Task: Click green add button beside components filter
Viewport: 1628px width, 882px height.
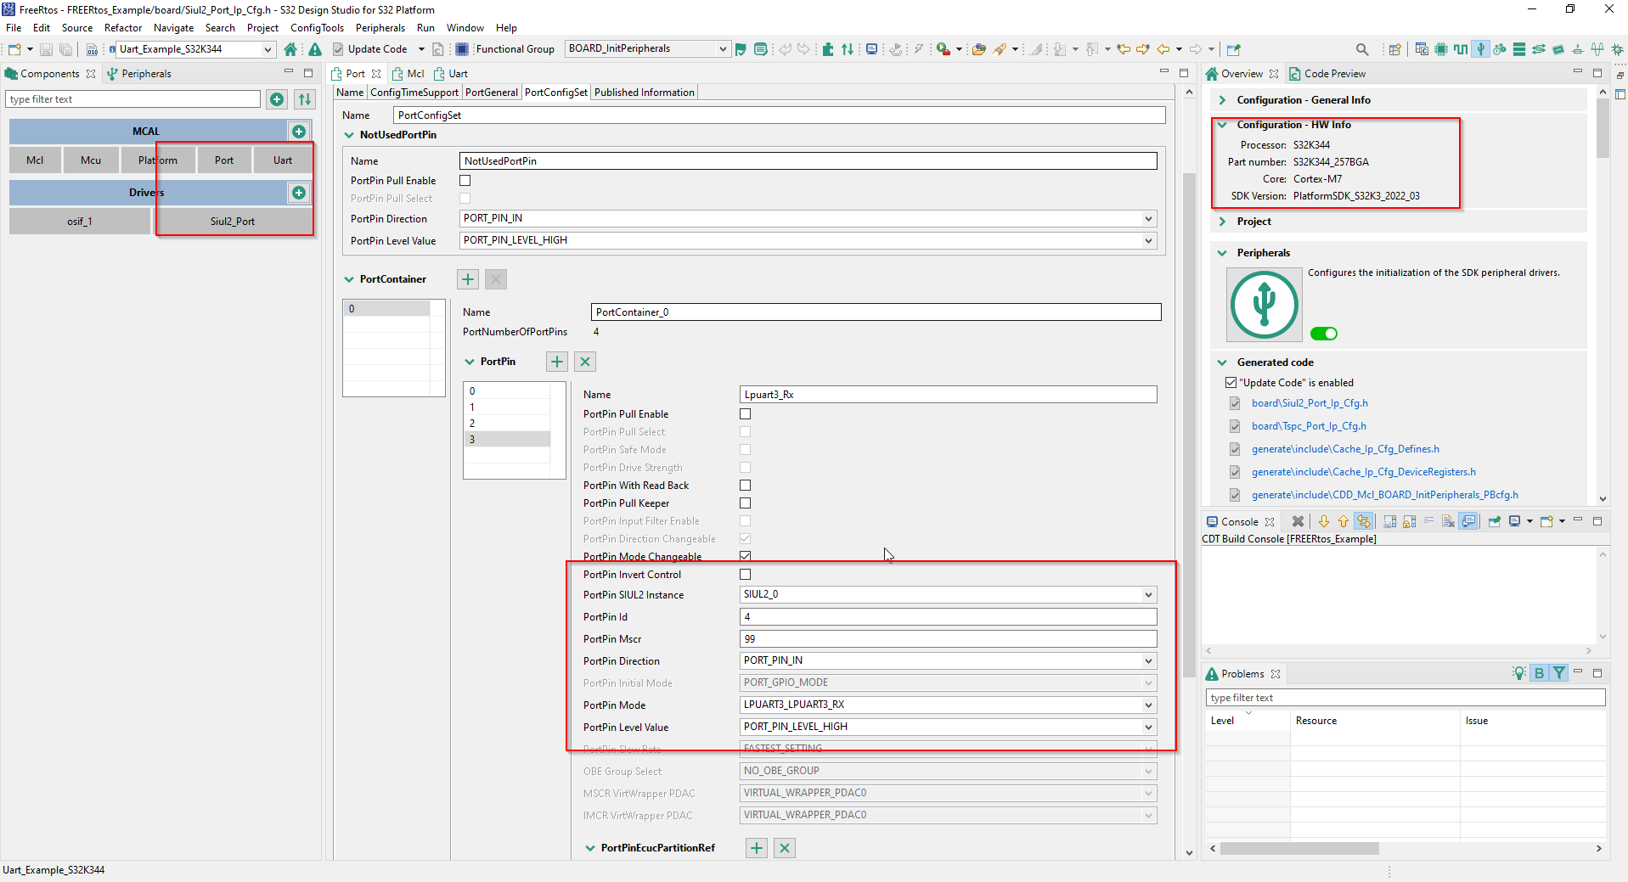Action: 277,99
